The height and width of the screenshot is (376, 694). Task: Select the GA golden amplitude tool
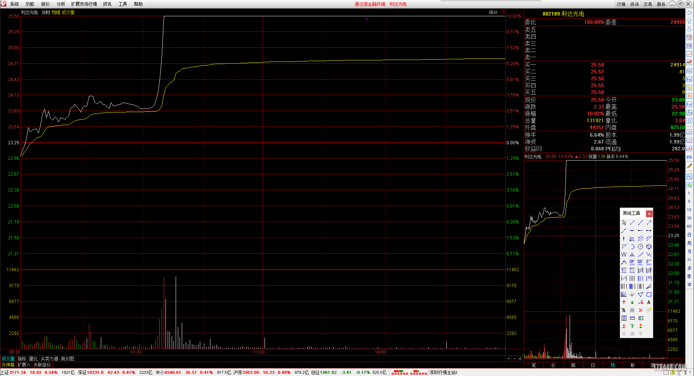[641, 262]
